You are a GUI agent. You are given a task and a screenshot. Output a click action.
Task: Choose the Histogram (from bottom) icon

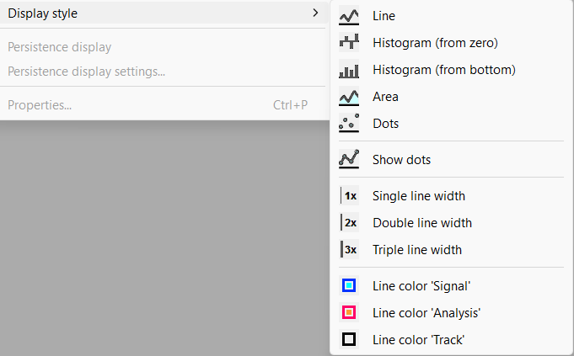(x=349, y=70)
